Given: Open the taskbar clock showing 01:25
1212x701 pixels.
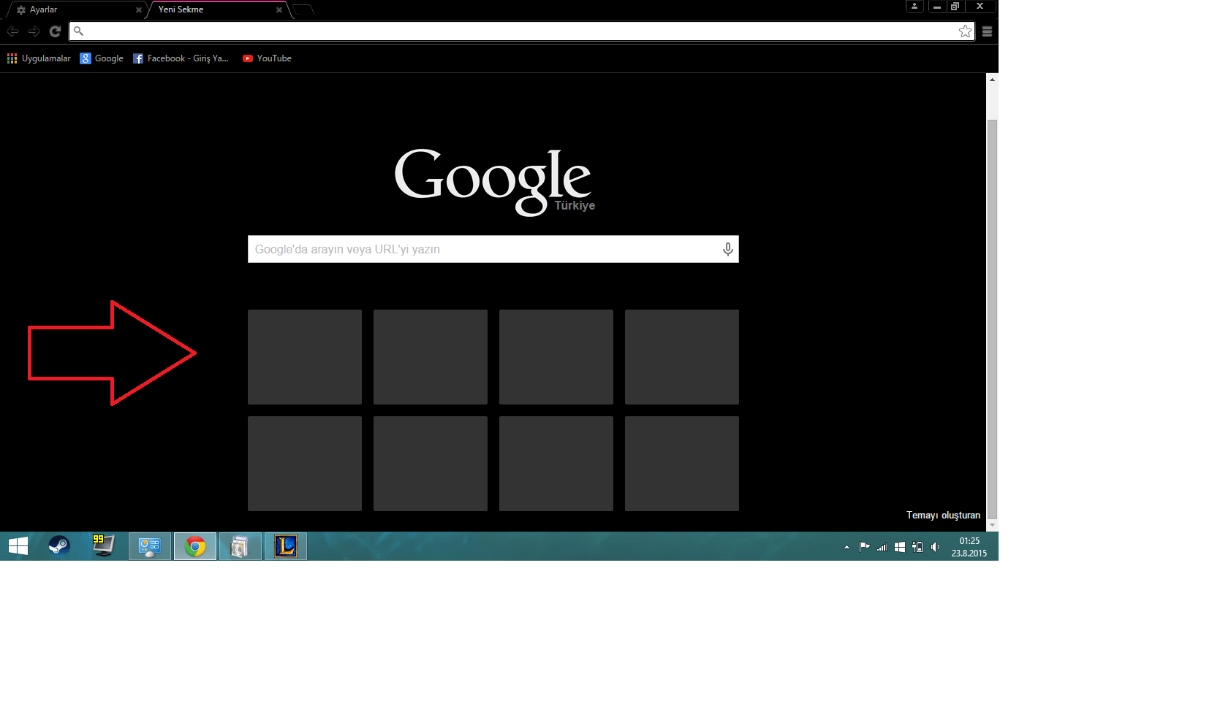Looking at the screenshot, I should click(969, 547).
